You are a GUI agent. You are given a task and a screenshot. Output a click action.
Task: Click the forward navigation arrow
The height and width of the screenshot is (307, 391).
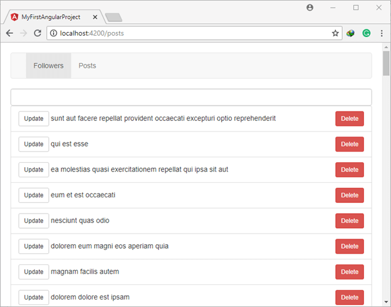pyautogui.click(x=23, y=33)
